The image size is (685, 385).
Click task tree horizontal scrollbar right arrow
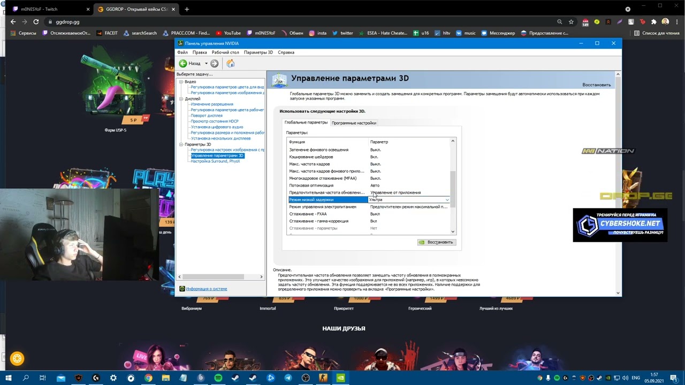click(261, 276)
